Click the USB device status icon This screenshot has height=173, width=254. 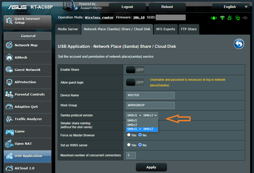[245, 17]
